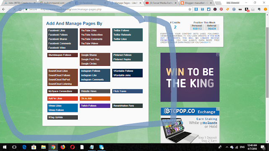Open the YouTube Subscribes link
This screenshot has width=269, height=151.
click(x=92, y=35)
